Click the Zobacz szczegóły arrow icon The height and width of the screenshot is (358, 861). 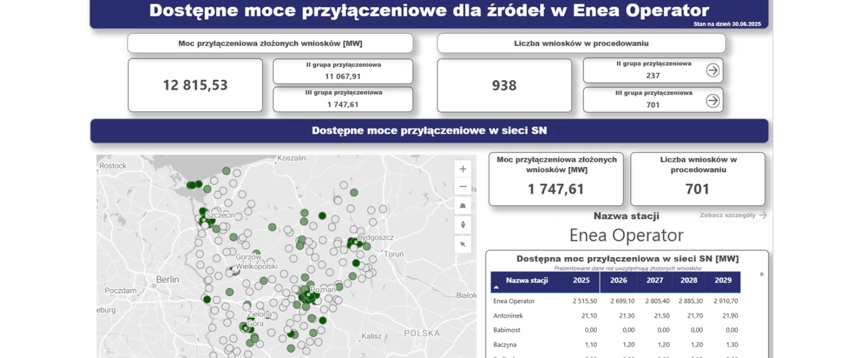[x=762, y=215]
